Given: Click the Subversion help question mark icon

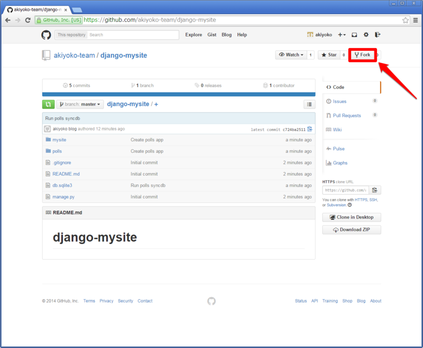Looking at the screenshot, I should pos(350,205).
